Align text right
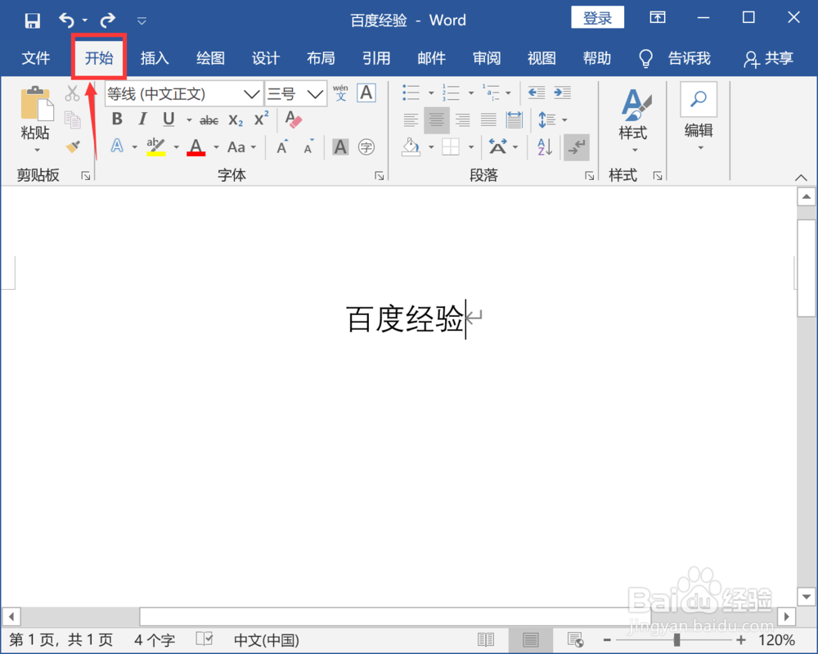Image resolution: width=818 pixels, height=654 pixels. tap(463, 120)
